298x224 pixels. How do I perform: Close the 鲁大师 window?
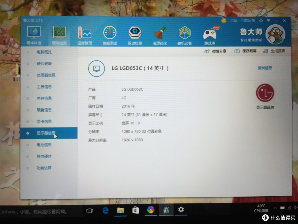(x=284, y=21)
